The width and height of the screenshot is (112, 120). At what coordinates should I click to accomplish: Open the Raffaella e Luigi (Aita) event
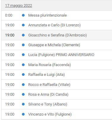coord(47,75)
